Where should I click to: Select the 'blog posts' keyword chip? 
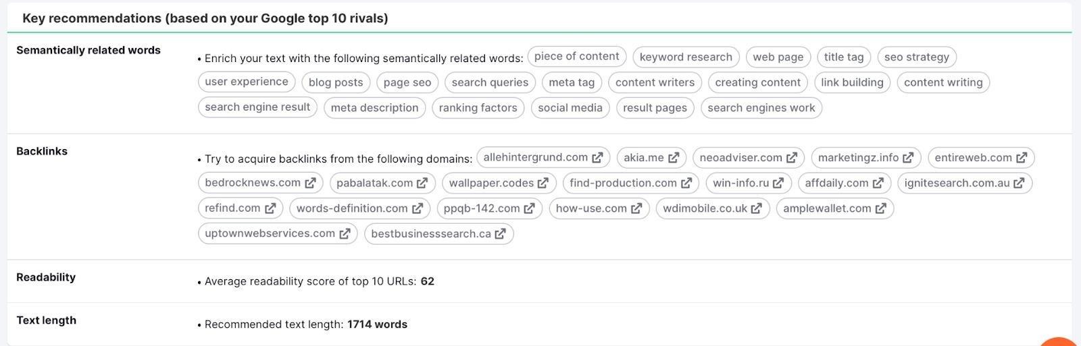[336, 82]
